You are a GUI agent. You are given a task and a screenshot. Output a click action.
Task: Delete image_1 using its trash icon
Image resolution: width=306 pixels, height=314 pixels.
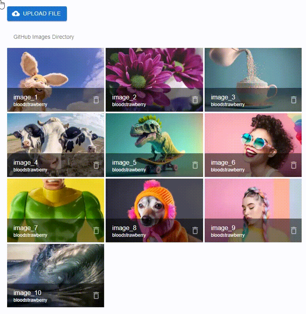[96, 100]
